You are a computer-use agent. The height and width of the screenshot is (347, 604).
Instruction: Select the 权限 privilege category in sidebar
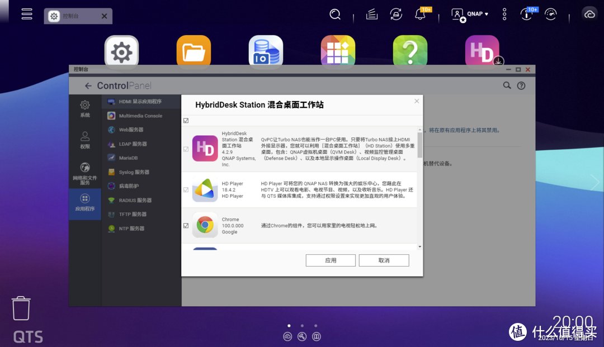point(85,140)
